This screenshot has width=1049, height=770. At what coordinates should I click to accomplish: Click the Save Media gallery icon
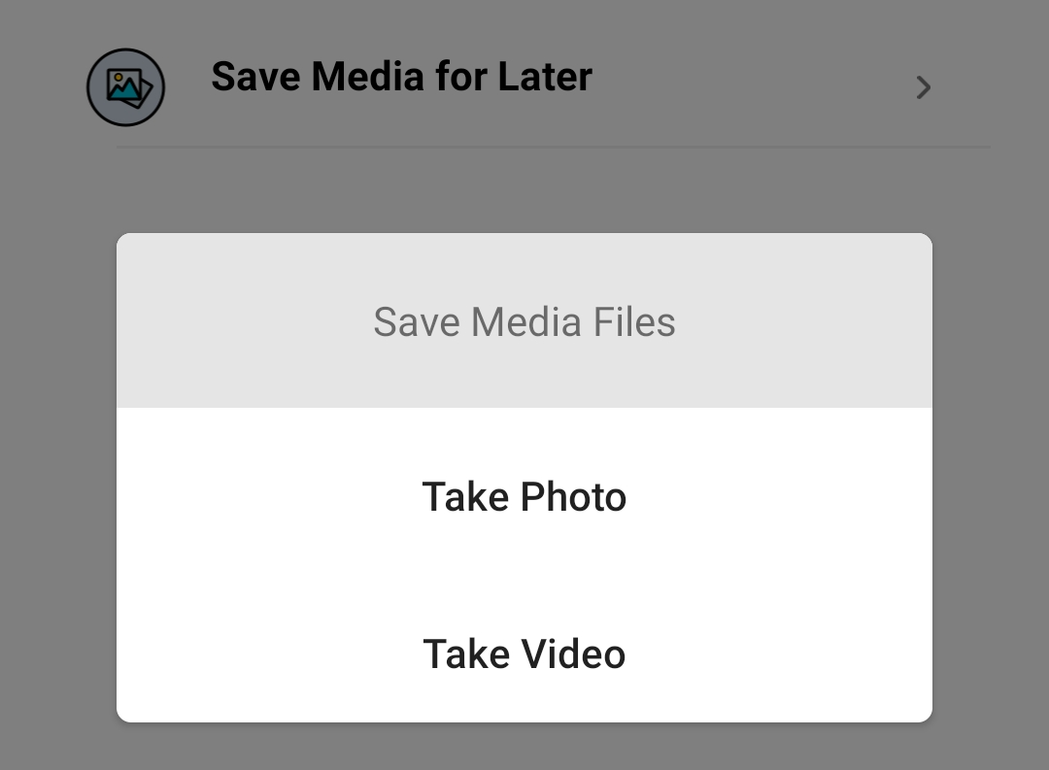125,87
